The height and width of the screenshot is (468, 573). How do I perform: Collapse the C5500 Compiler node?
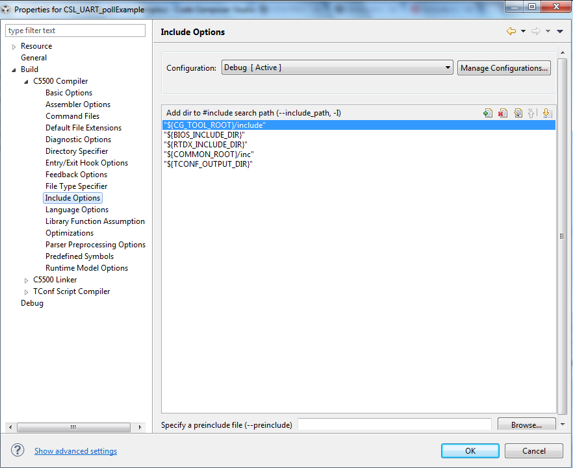(x=26, y=81)
